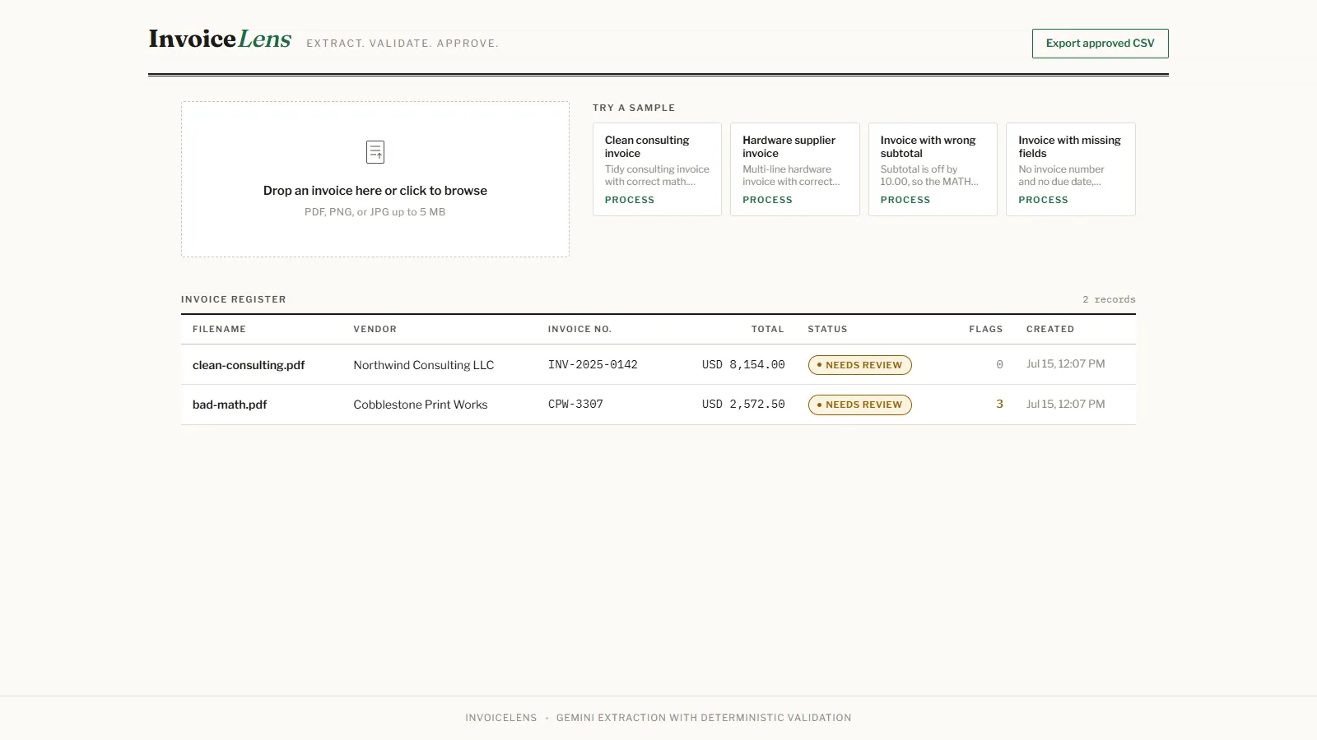Click total USD 8,154.00
This screenshot has height=740, width=1317.
point(743,365)
